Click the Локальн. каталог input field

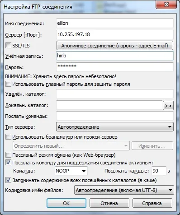(109, 105)
